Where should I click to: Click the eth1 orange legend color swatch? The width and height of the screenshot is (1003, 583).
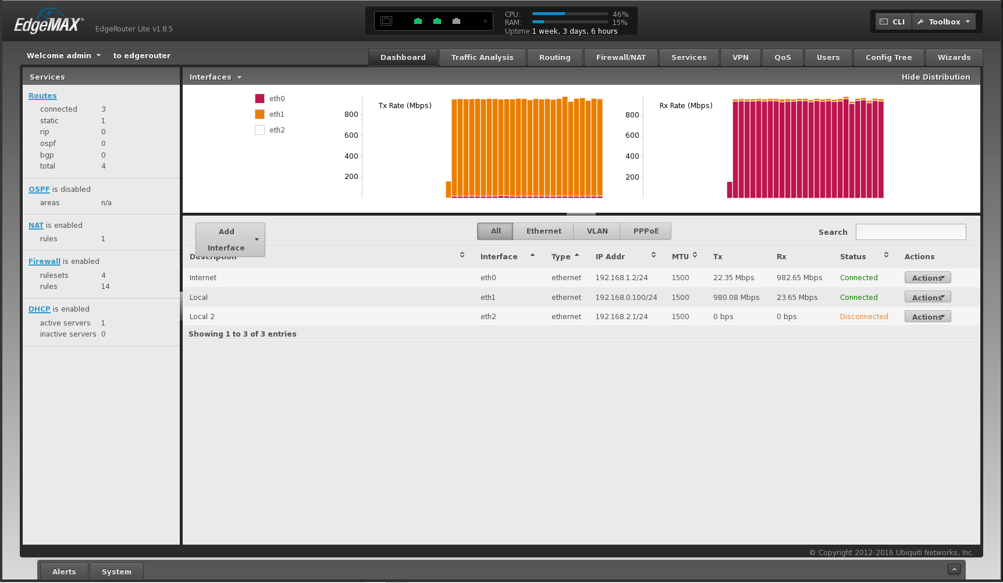(259, 115)
